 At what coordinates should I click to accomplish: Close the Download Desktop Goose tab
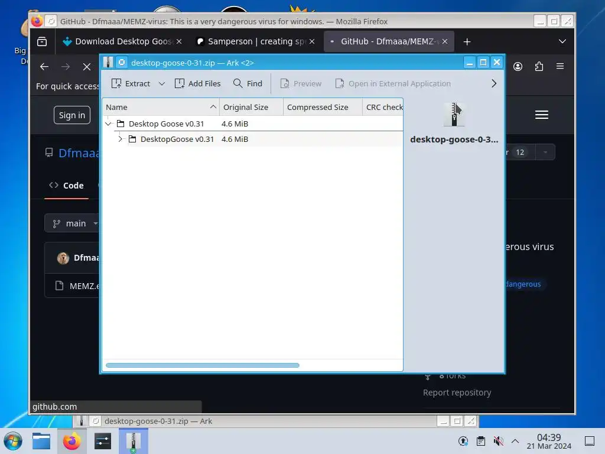click(179, 41)
